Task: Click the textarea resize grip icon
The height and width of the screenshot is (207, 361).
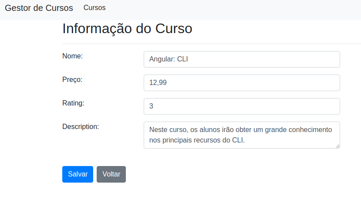Action: point(337,146)
